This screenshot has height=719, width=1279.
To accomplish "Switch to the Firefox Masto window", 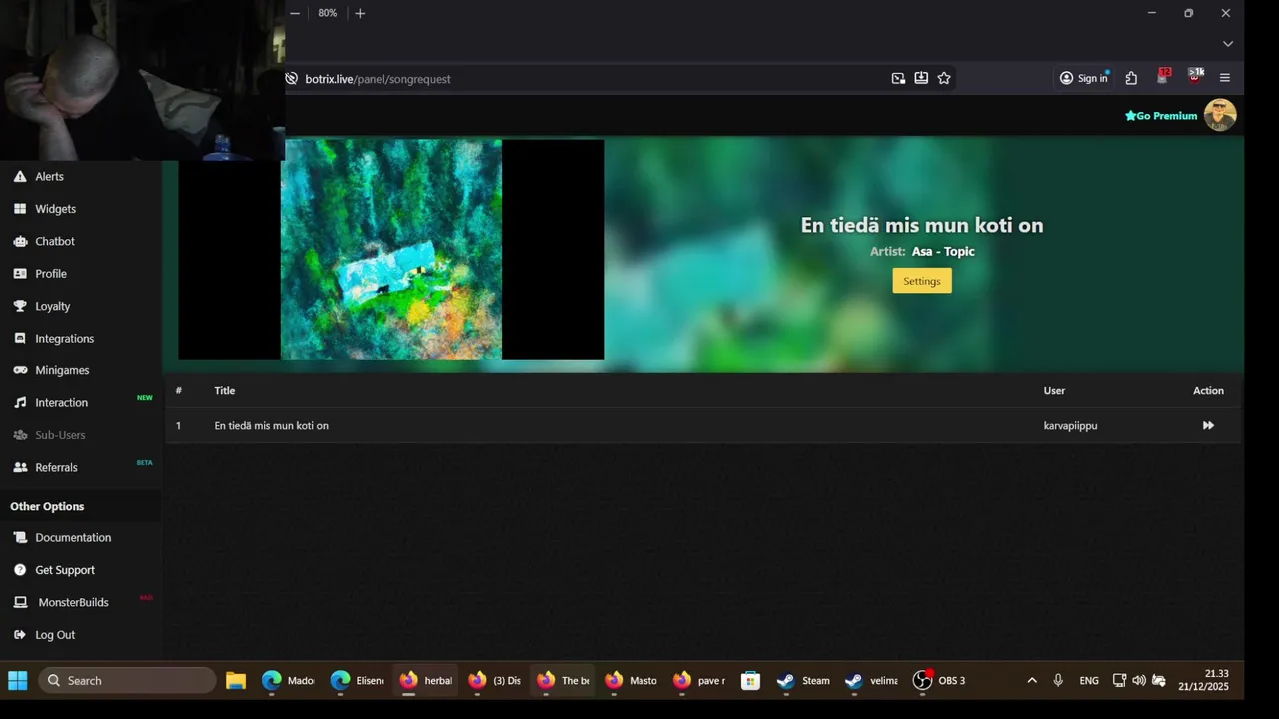I will [632, 681].
